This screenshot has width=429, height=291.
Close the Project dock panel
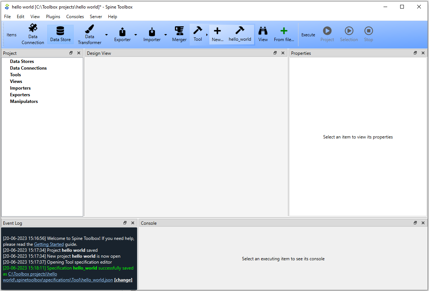(x=79, y=53)
